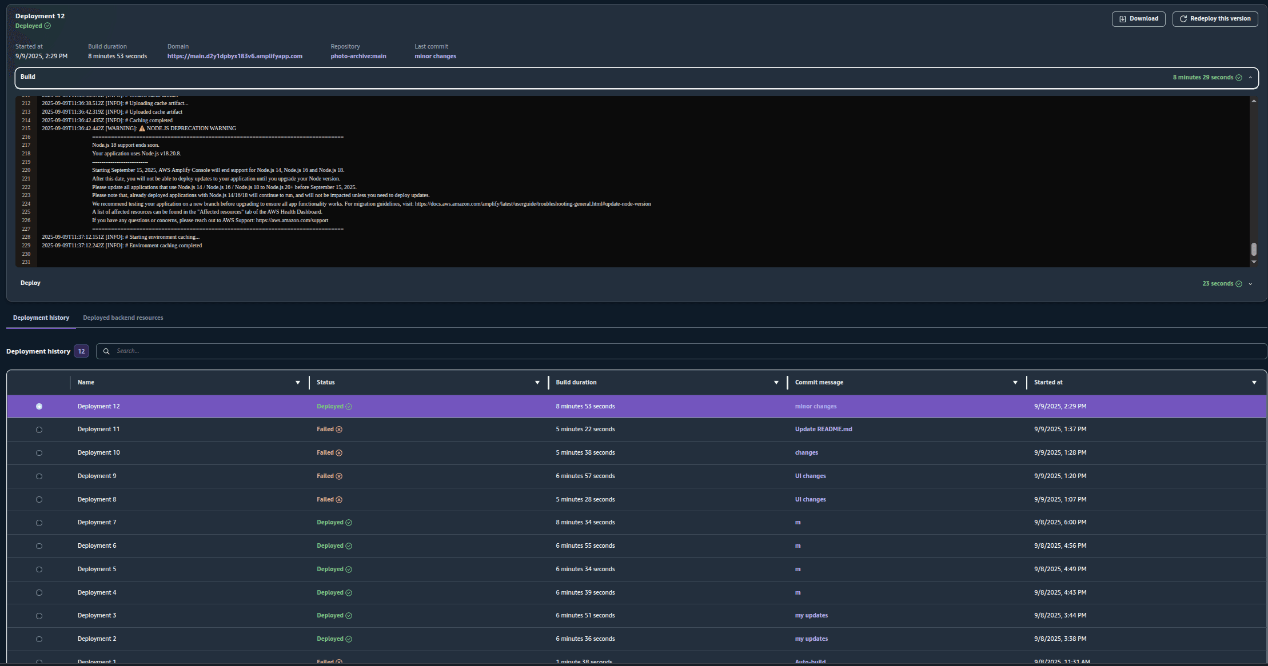Select the Deployment 8 radio button
Viewport: 1268px width, 666px height.
click(x=39, y=500)
